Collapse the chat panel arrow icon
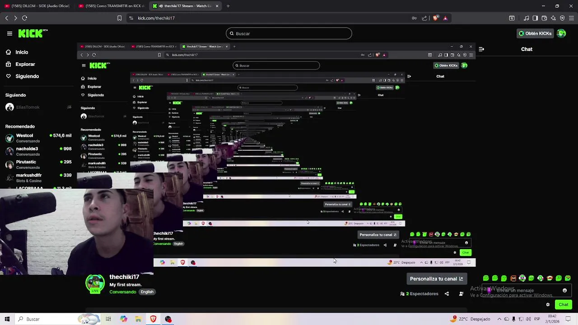Viewport: 578px width, 325px height. [x=481, y=49]
